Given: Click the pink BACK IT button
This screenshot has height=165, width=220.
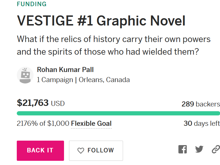Looking at the screenshot, I should [41, 150].
